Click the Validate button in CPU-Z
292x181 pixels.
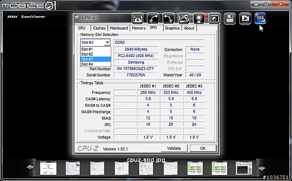coord(174,148)
